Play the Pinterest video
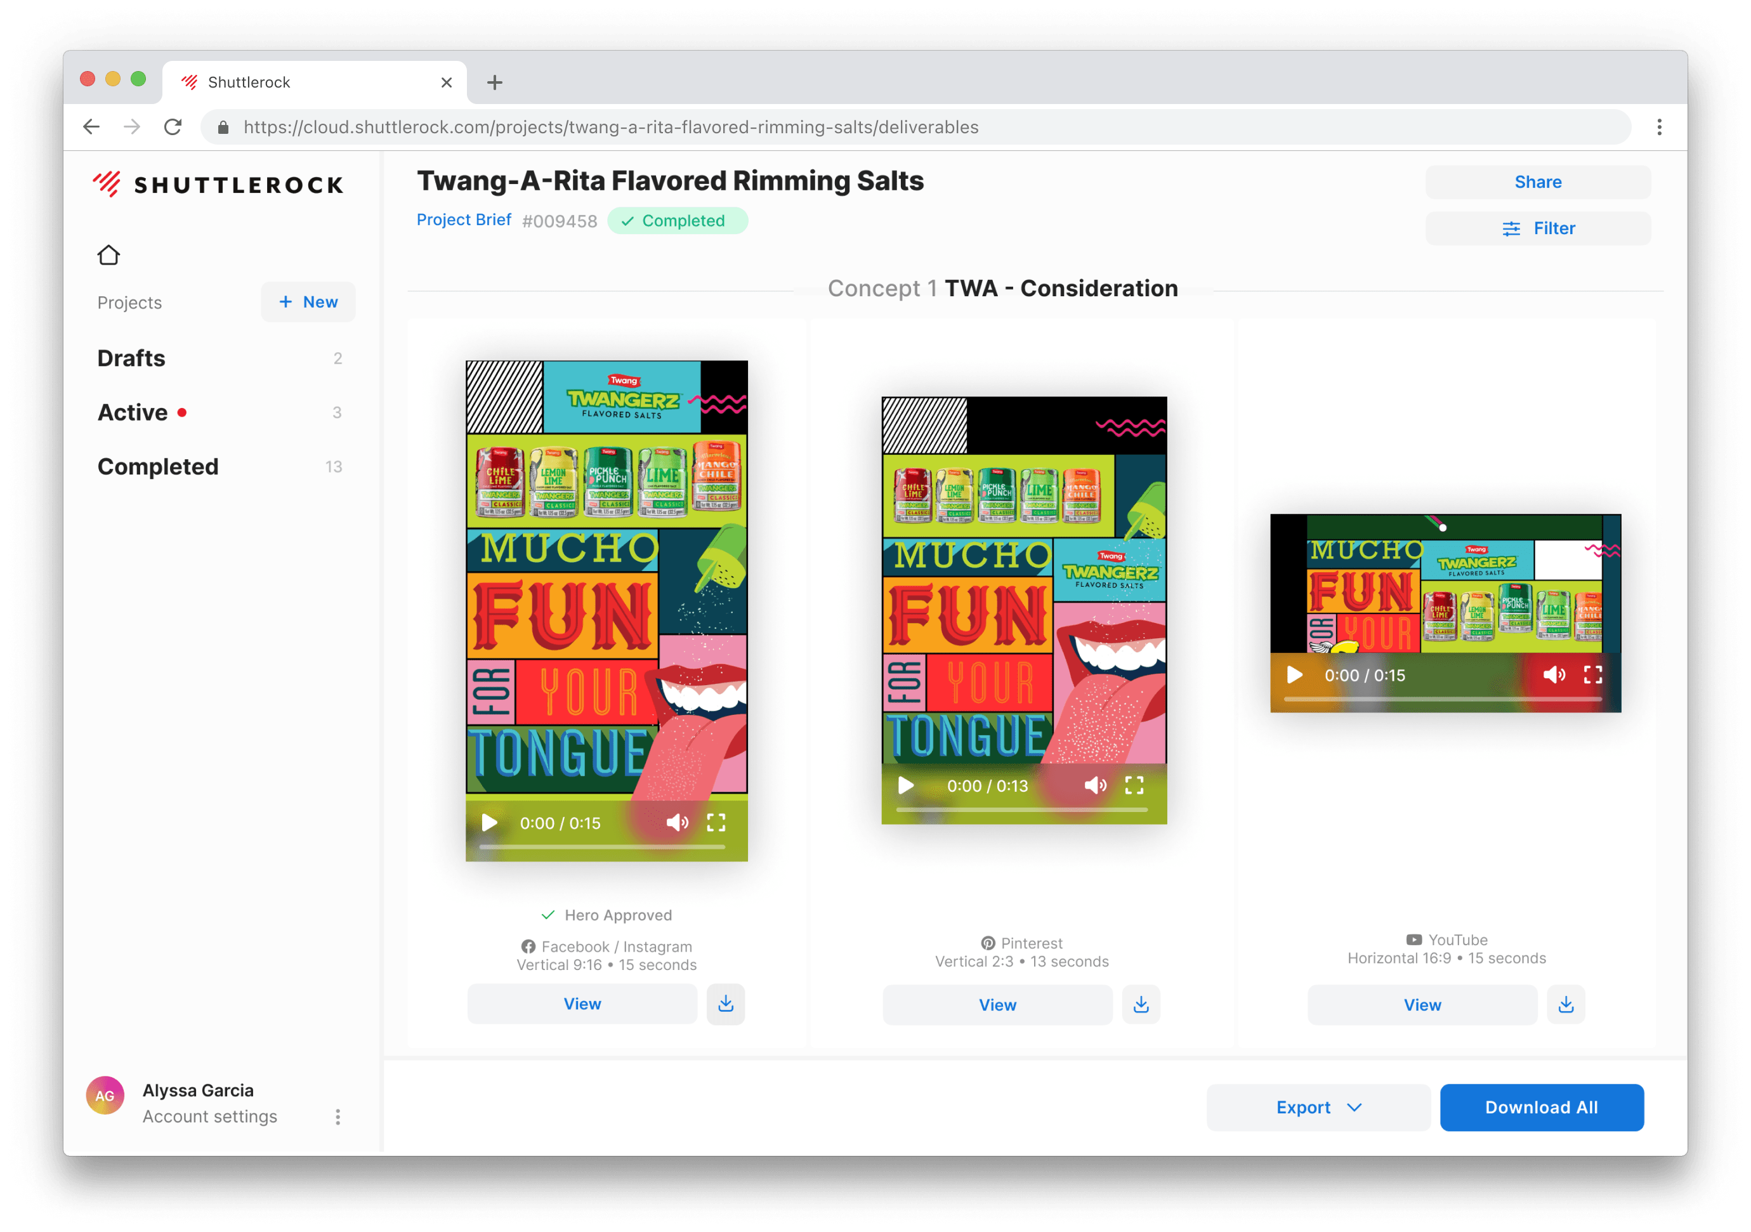 click(906, 785)
